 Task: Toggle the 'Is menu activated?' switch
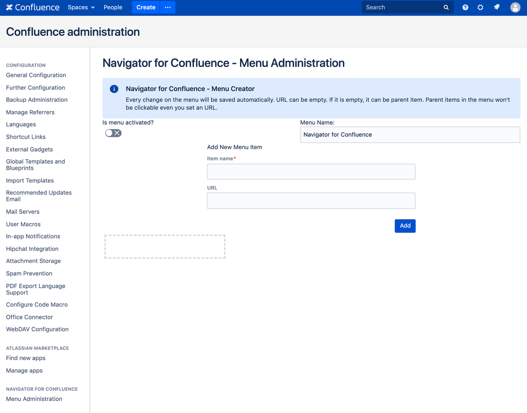click(x=113, y=133)
